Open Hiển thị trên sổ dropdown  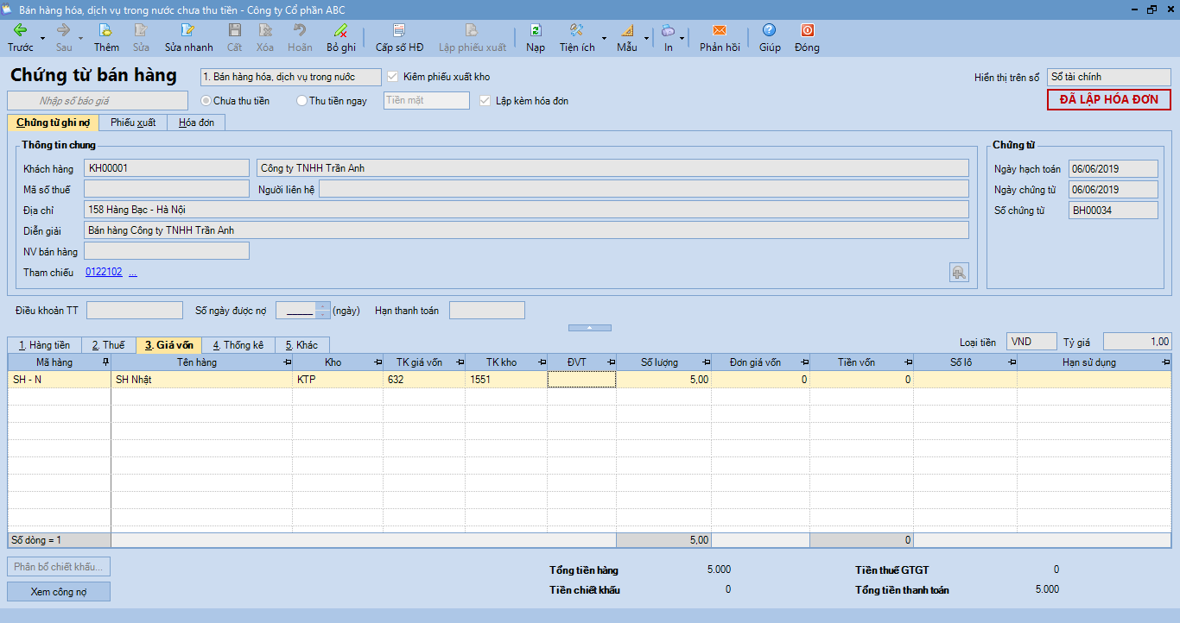[x=1109, y=77]
